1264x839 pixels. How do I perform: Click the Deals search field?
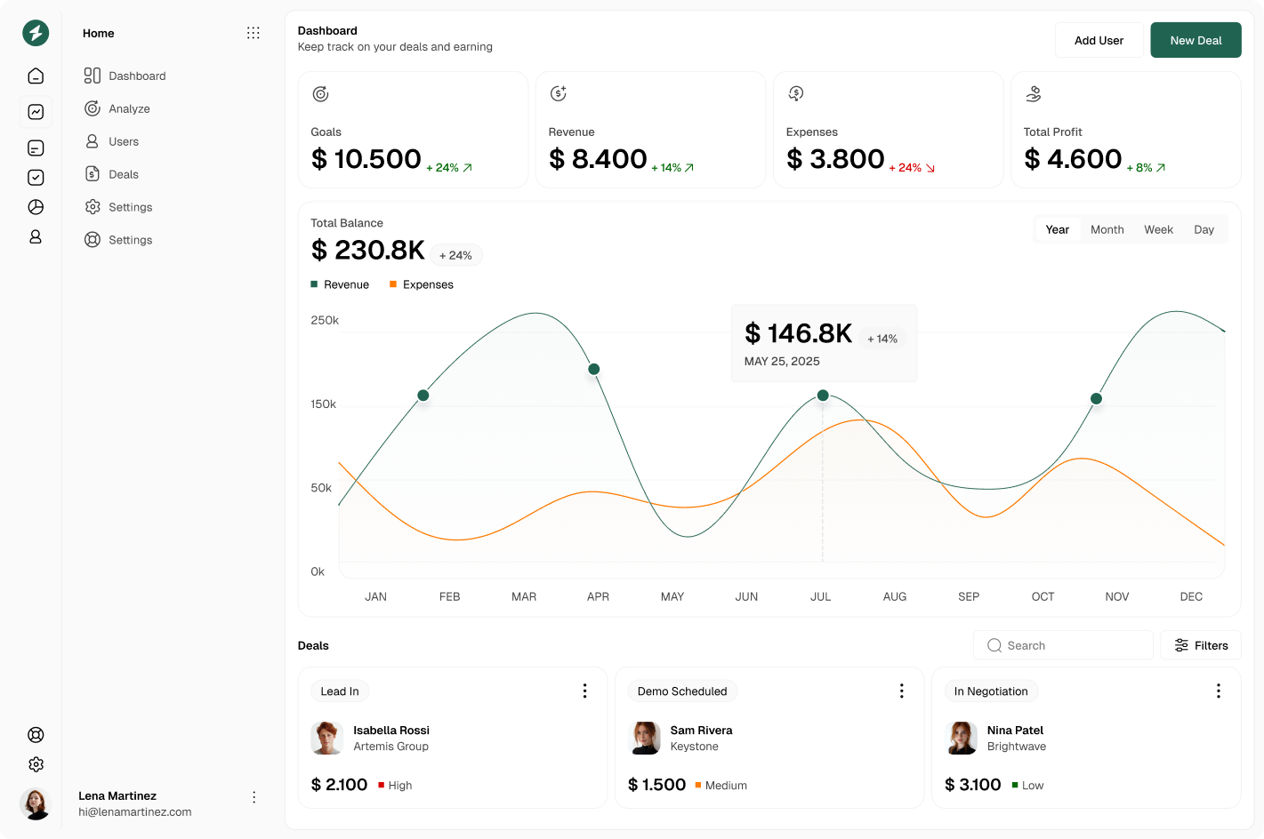pos(1063,645)
